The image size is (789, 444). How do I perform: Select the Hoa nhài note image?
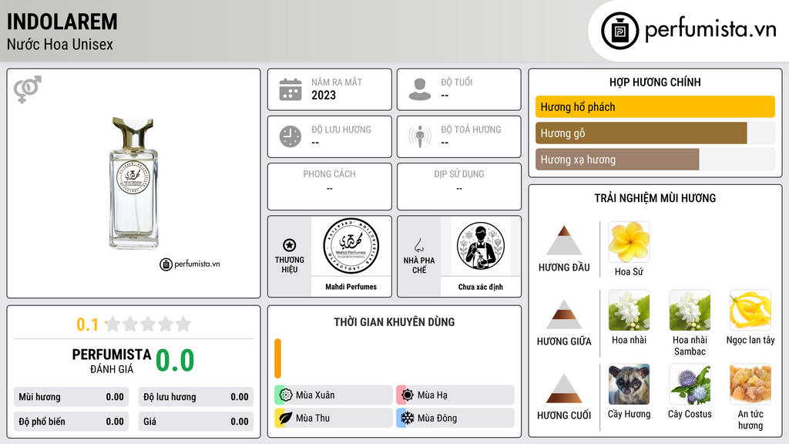[x=629, y=310]
